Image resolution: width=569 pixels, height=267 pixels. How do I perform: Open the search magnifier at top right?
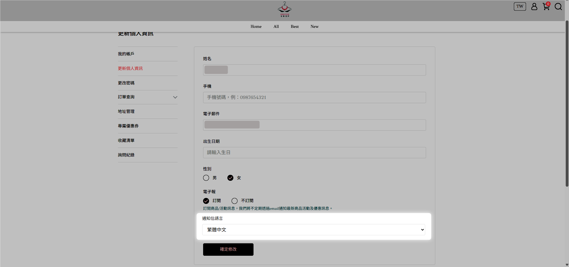(x=558, y=7)
